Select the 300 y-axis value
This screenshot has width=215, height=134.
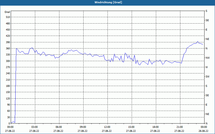pyautogui.click(x=8, y=61)
